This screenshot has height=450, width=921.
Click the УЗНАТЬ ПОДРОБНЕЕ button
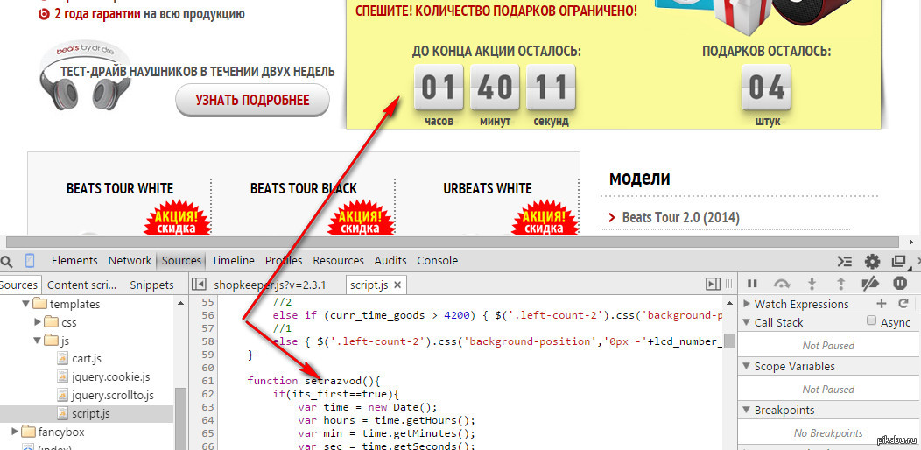coord(252,101)
